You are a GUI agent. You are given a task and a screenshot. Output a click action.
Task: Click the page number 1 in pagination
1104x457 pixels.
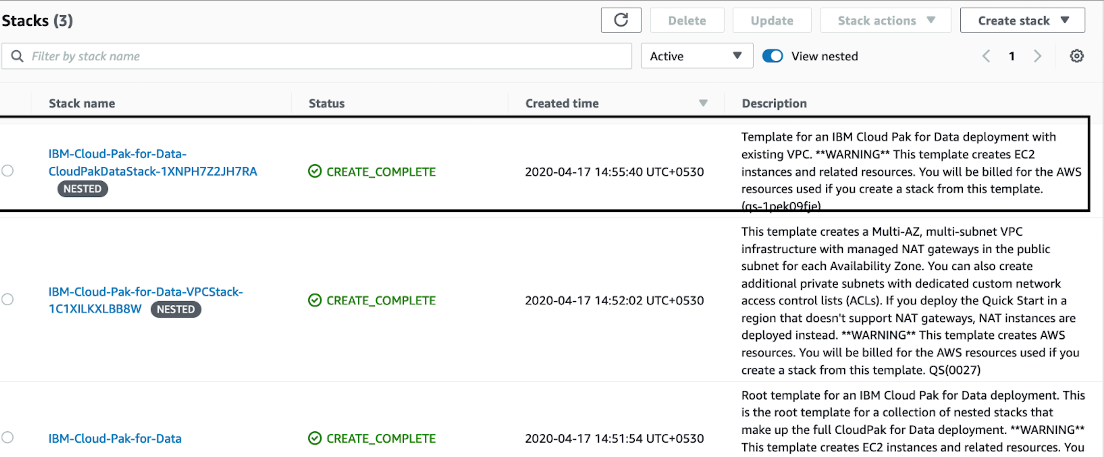(1012, 56)
